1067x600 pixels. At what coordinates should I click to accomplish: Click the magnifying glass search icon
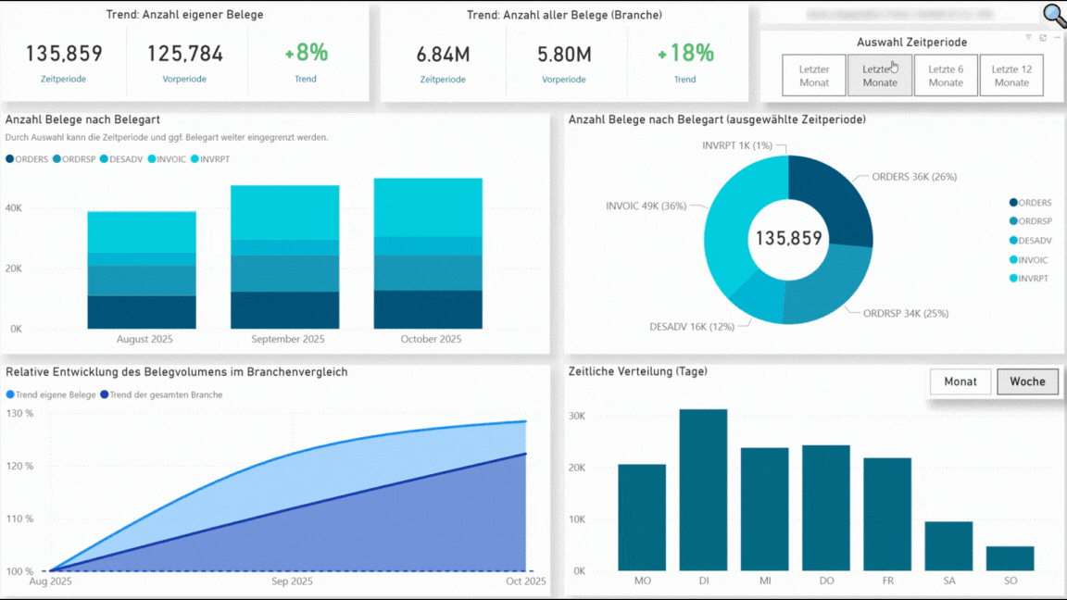coord(1053,15)
